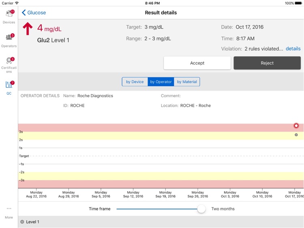Select the gray data point on chart

tap(296, 134)
